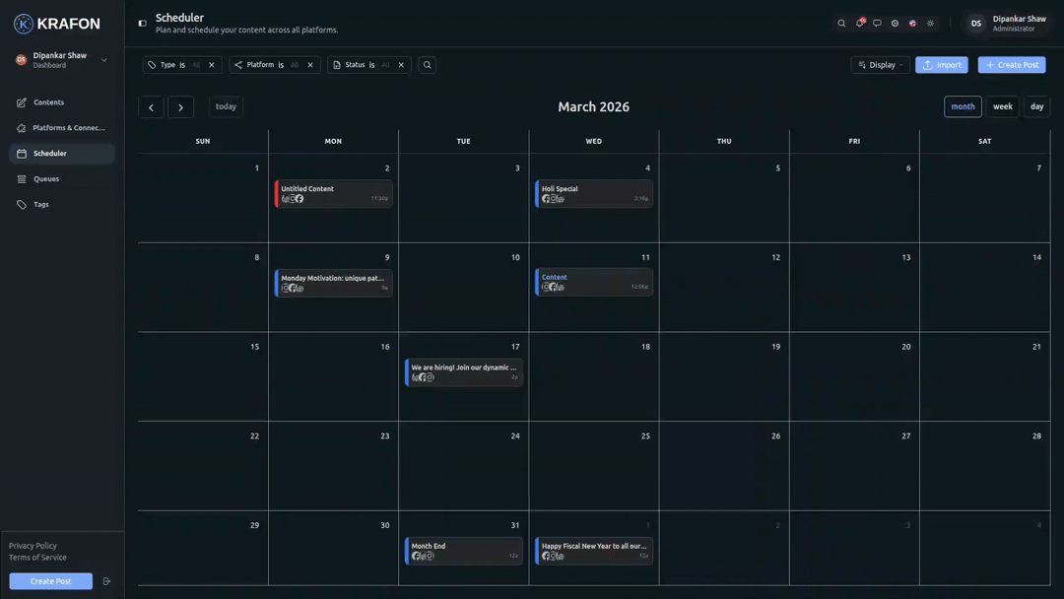Image resolution: width=1064 pixels, height=599 pixels.
Task: Open the Holi Special event on March 4
Action: pos(593,192)
